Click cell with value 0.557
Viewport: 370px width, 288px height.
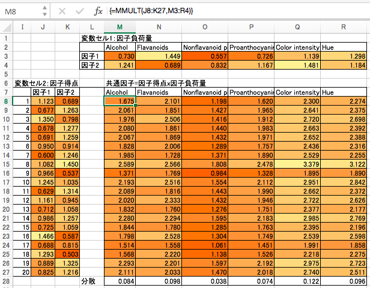205,56
